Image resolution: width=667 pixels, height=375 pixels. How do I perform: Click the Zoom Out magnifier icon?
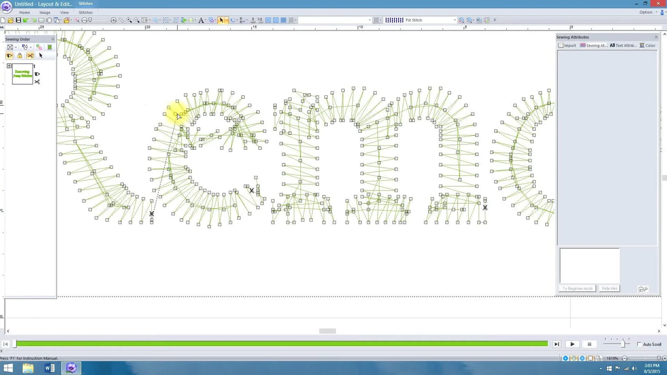pos(135,20)
